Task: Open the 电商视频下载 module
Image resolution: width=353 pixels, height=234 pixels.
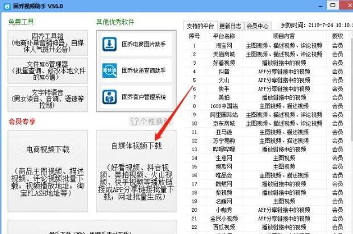Action: click(x=48, y=171)
